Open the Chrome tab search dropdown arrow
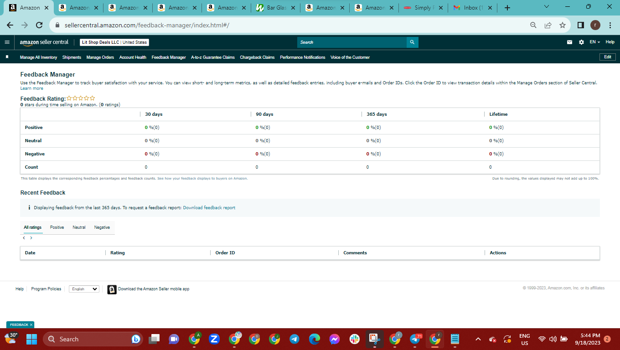620x350 pixels. [x=547, y=7]
